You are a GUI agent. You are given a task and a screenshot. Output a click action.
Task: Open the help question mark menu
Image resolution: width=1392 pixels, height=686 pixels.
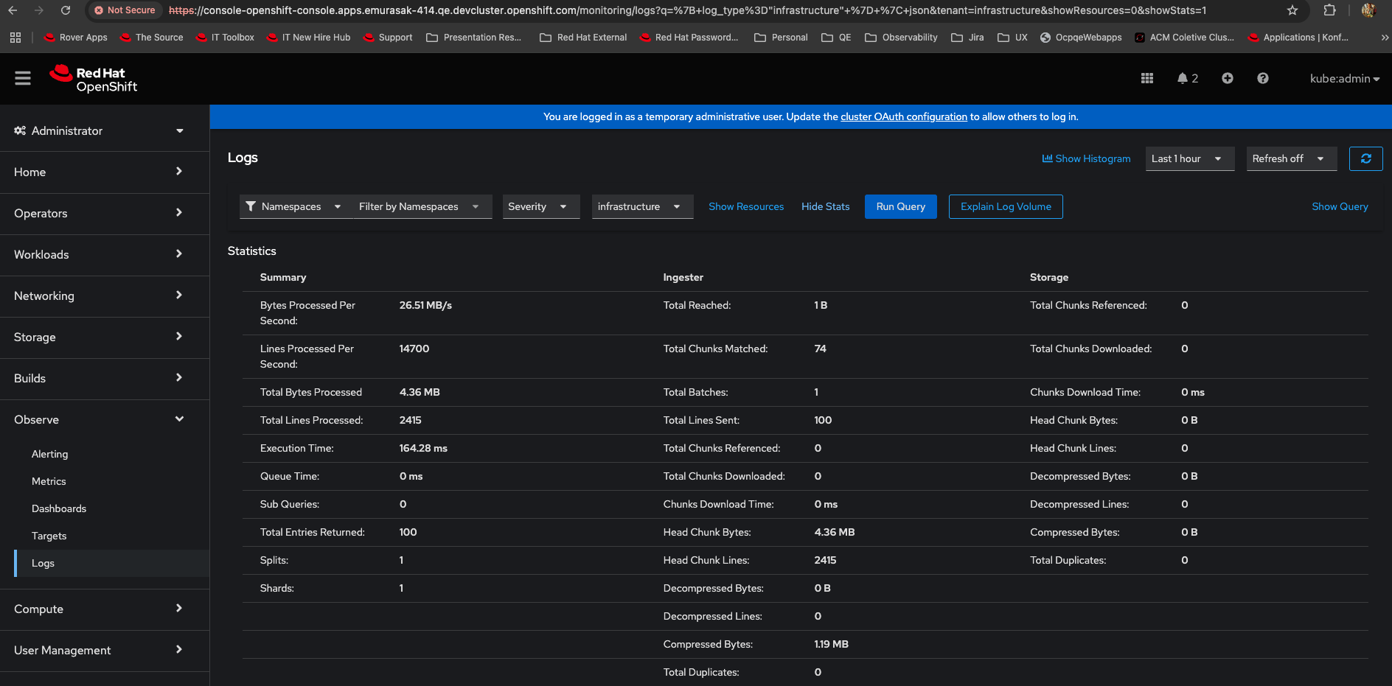pyautogui.click(x=1262, y=78)
